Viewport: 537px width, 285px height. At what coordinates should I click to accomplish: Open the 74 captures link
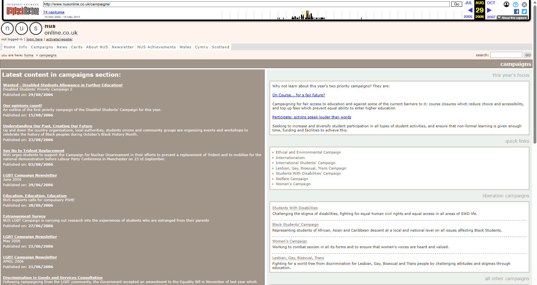coord(54,12)
